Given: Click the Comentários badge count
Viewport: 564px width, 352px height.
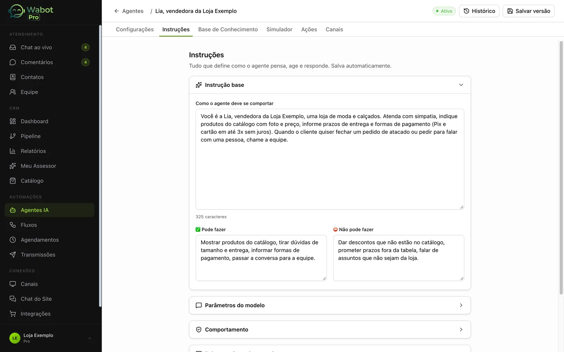Looking at the screenshot, I should pos(85,62).
